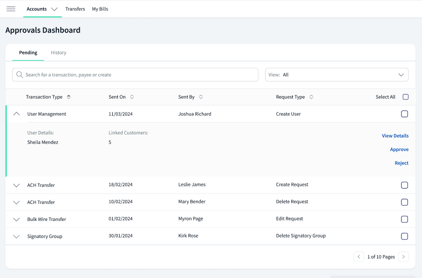This screenshot has height=278, width=422.
Task: Sort by Request Type column arrows
Action: pyautogui.click(x=311, y=97)
